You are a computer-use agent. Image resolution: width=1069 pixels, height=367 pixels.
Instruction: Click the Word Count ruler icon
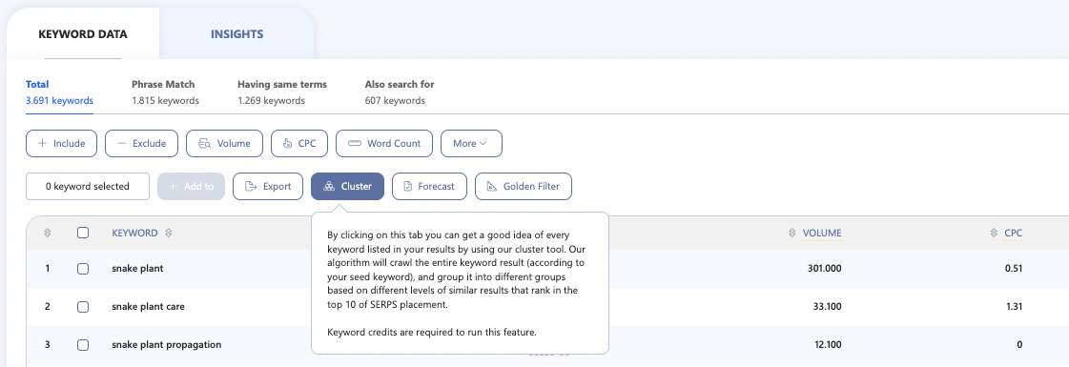355,144
